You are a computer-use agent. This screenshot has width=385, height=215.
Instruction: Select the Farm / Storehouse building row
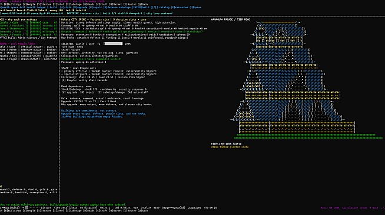click(28, 29)
